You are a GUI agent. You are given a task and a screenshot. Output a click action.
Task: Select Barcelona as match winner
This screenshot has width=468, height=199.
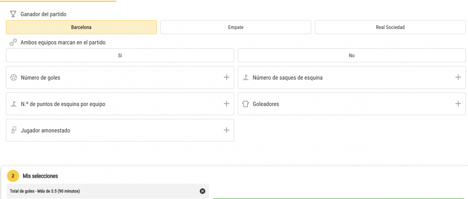(x=81, y=27)
